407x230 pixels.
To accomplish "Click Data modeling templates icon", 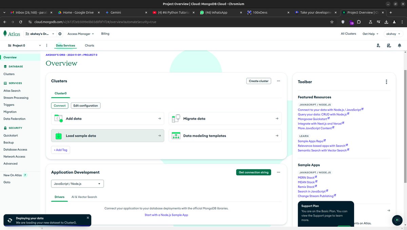I will [x=176, y=136].
